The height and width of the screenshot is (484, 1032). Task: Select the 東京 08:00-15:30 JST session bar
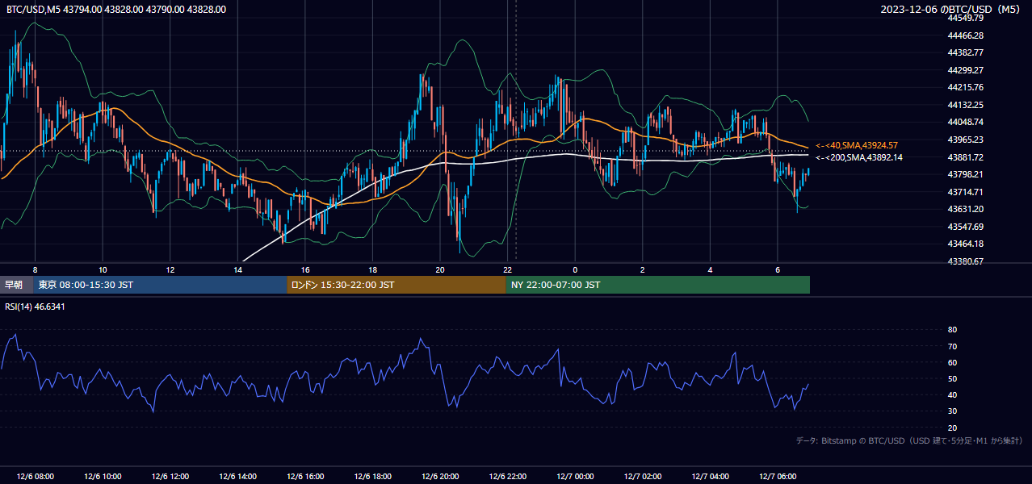pos(160,285)
